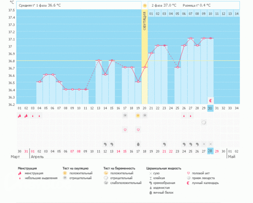This screenshot has height=203, width=253.
Task: Select the highlighted cycle day 30 cell
Action: pyautogui.click(x=210, y=108)
